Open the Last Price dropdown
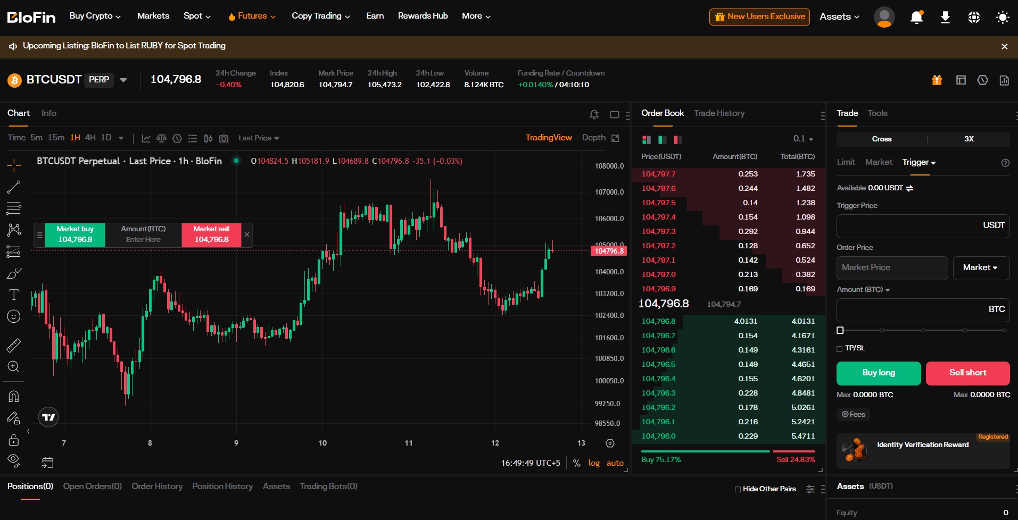Screen dimensions: 1018x520 (258, 138)
